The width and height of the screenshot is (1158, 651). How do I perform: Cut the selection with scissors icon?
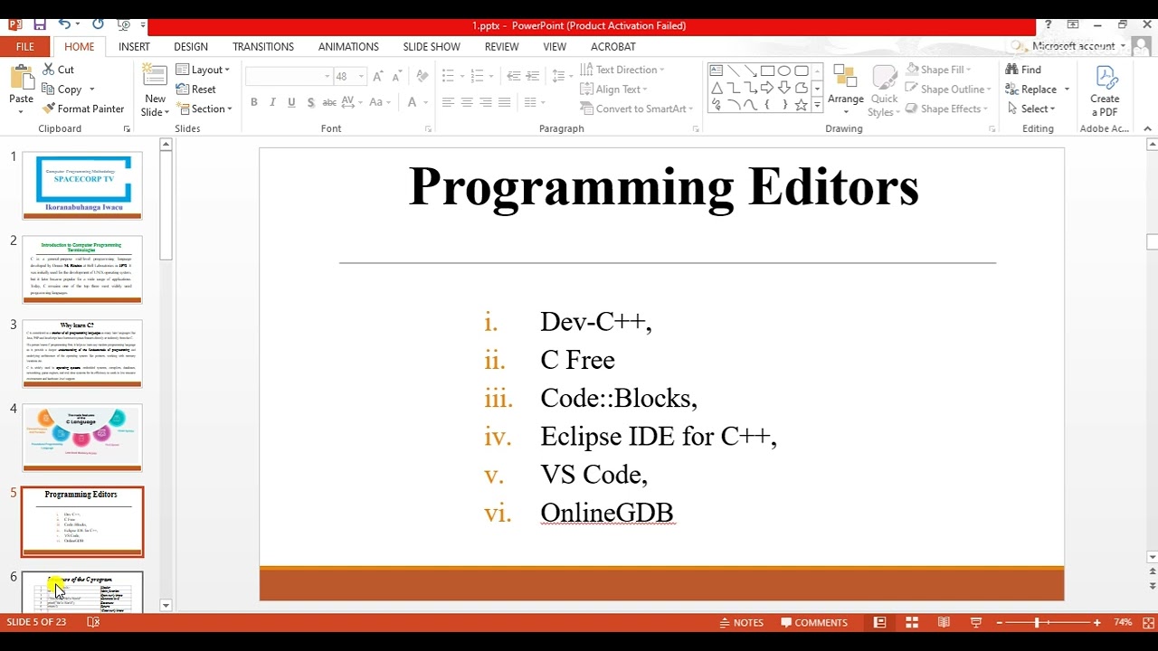coord(59,70)
